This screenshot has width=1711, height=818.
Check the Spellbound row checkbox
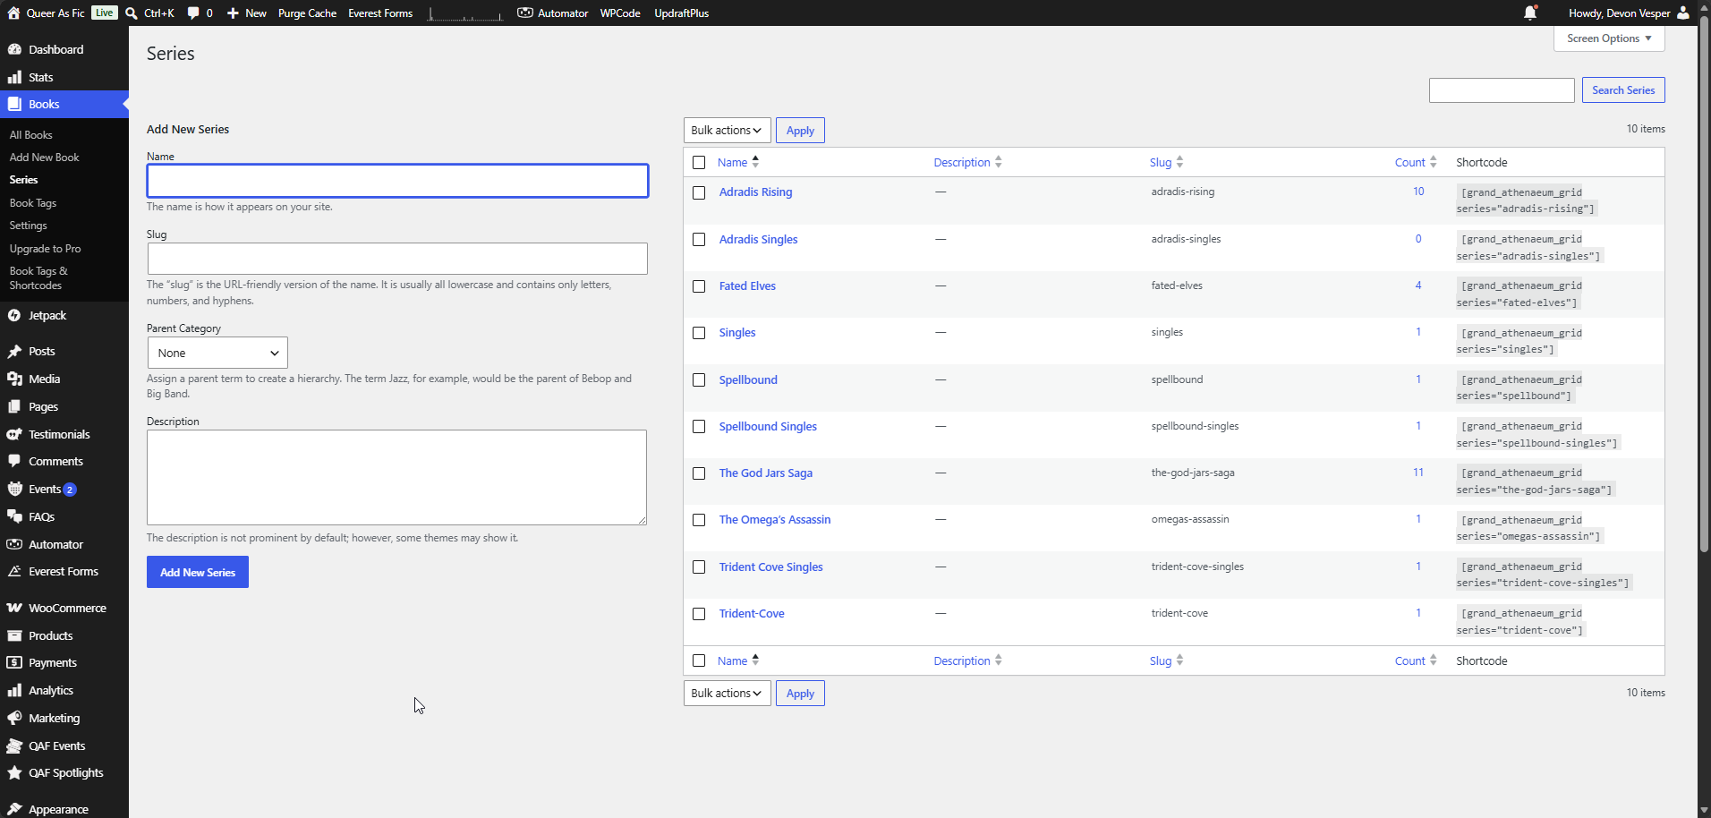click(699, 379)
